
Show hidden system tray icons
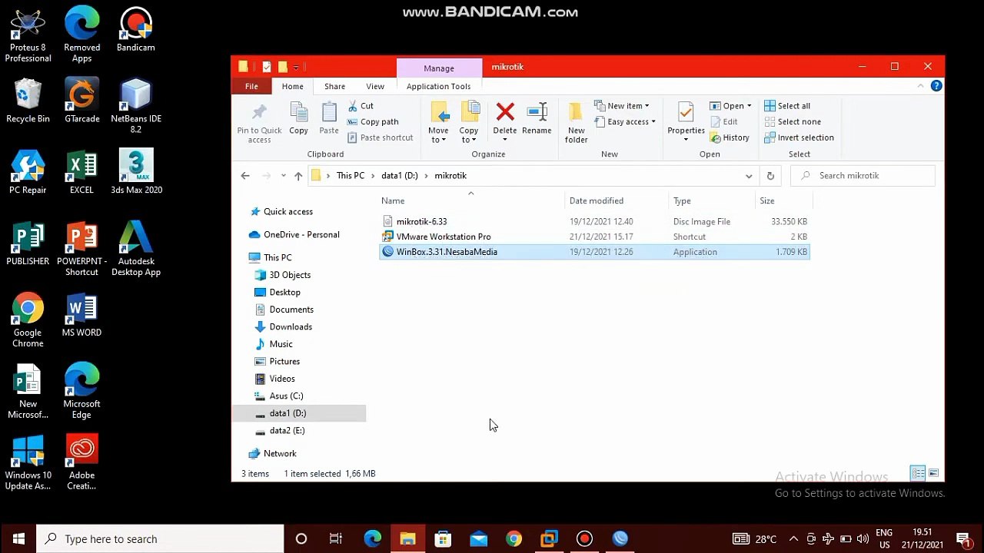793,539
